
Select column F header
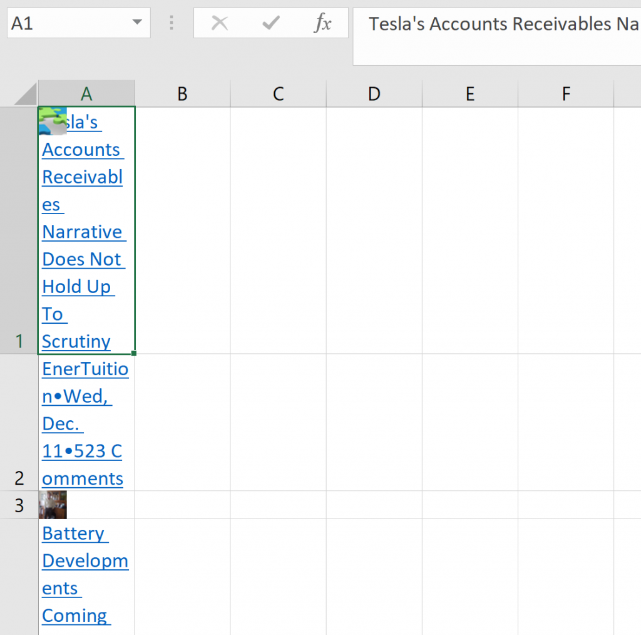coord(566,94)
